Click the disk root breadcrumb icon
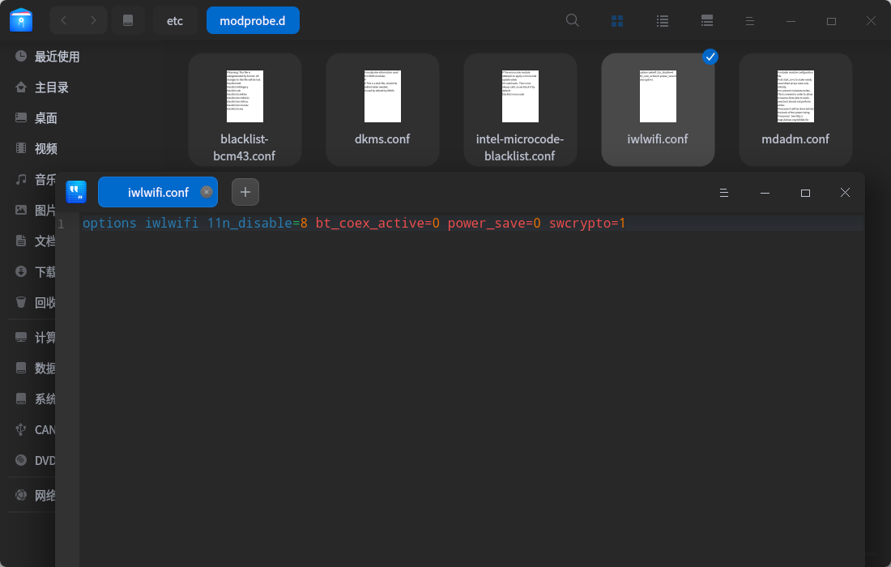Image resolution: width=891 pixels, height=567 pixels. (x=128, y=20)
